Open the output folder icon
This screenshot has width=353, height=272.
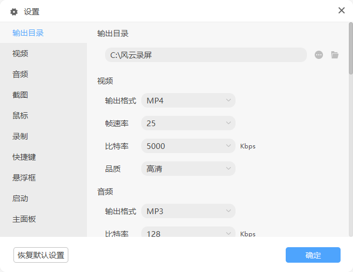click(x=335, y=55)
